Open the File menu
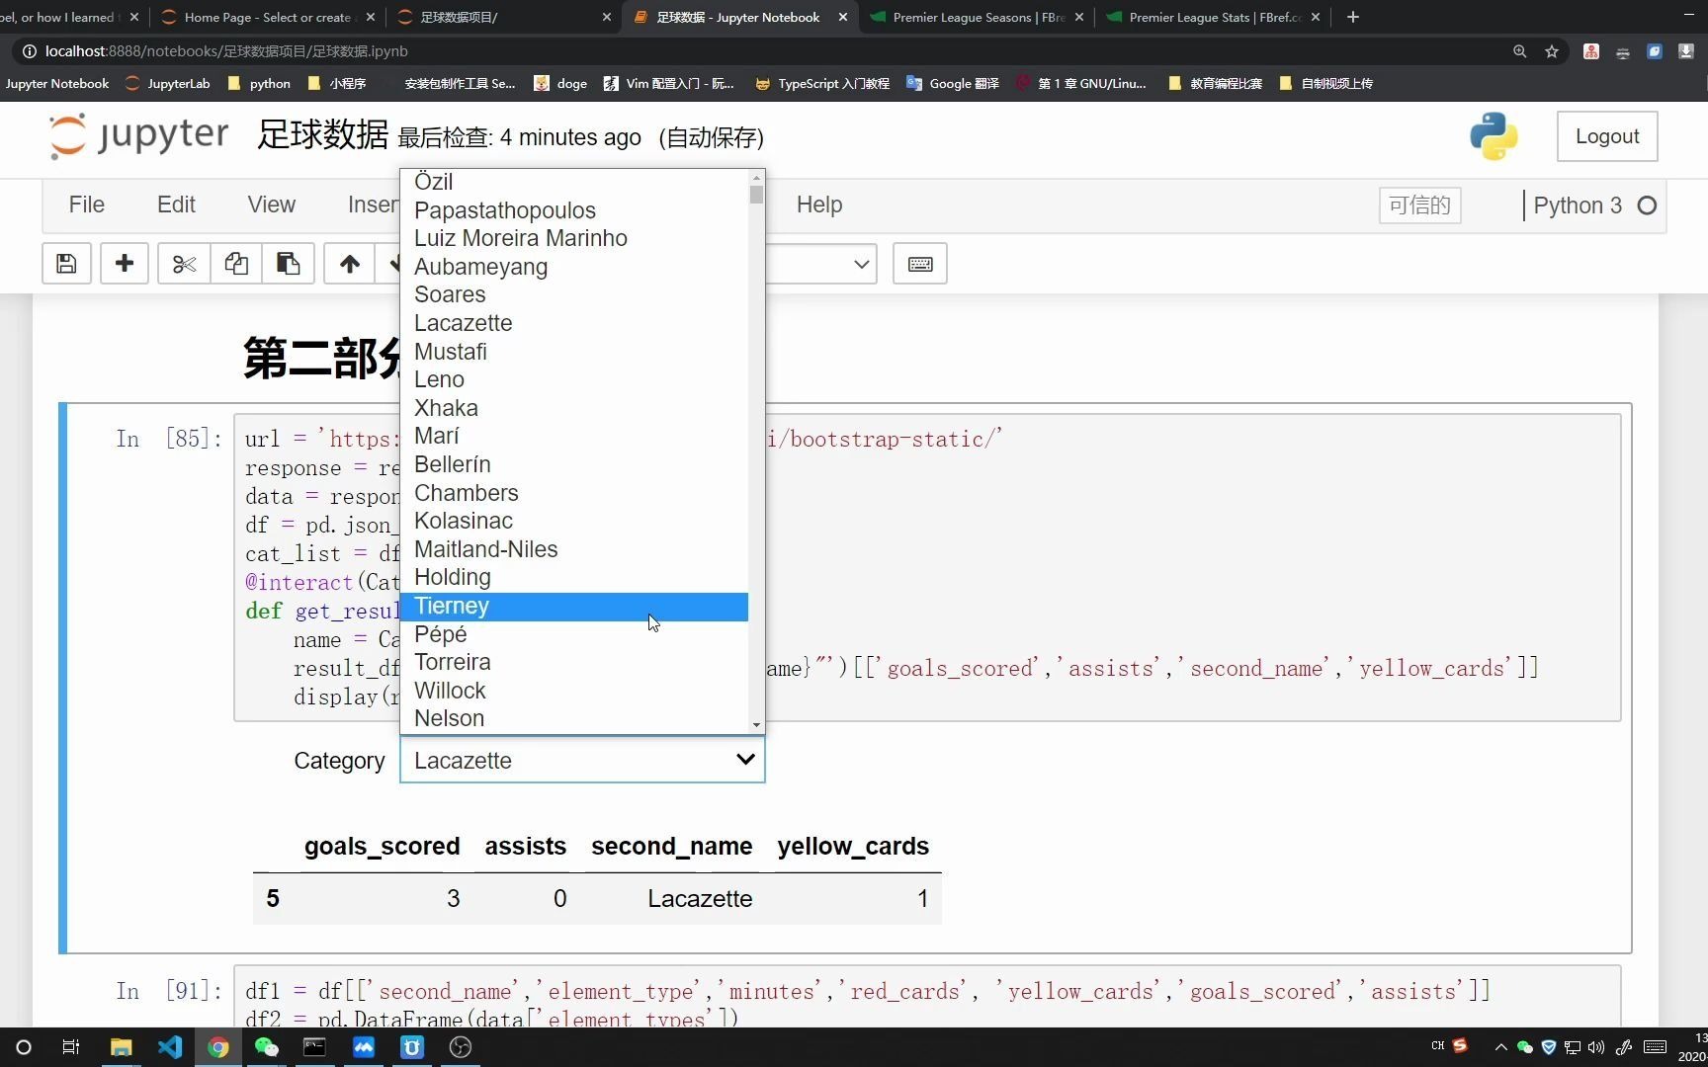Viewport: 1708px width, 1067px height. click(x=86, y=205)
